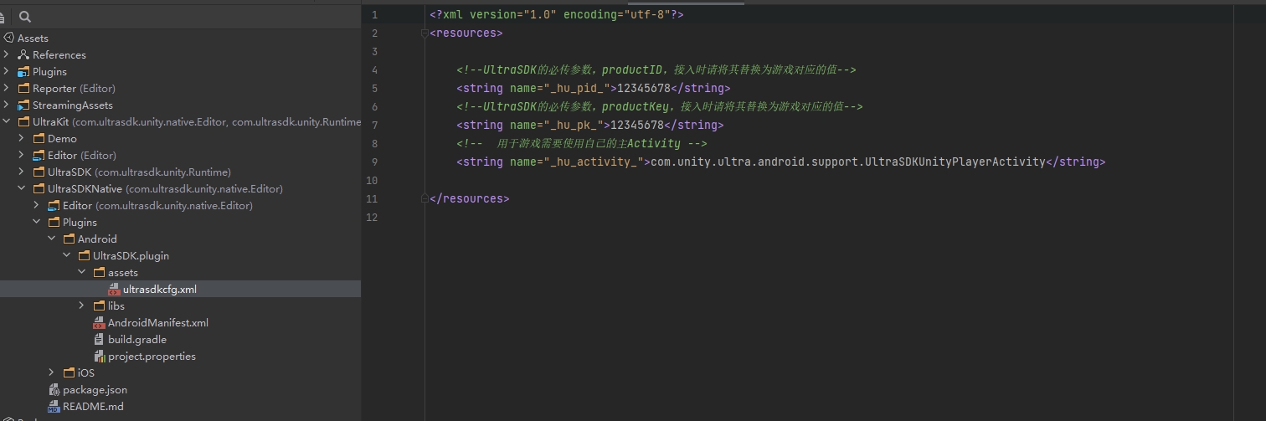Click the package.json file icon
Image resolution: width=1266 pixels, height=421 pixels.
[54, 389]
